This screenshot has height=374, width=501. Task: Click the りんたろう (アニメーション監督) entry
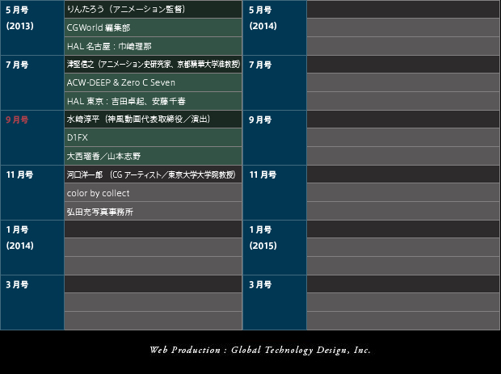coord(126,10)
